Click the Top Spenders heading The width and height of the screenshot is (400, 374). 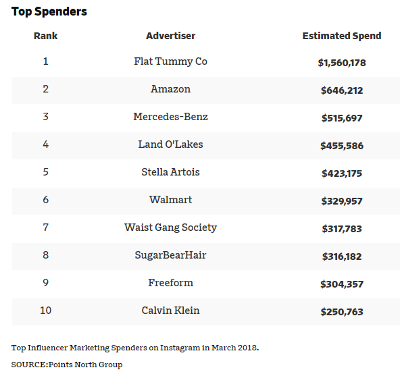coord(49,11)
